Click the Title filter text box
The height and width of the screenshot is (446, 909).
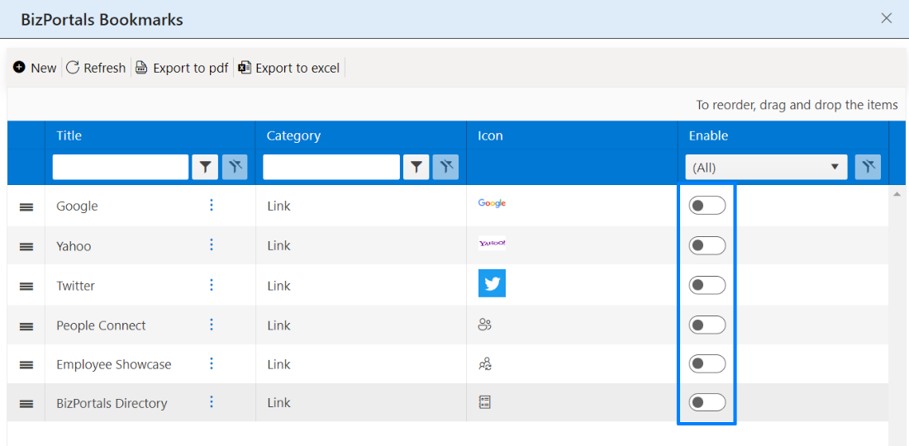(121, 168)
